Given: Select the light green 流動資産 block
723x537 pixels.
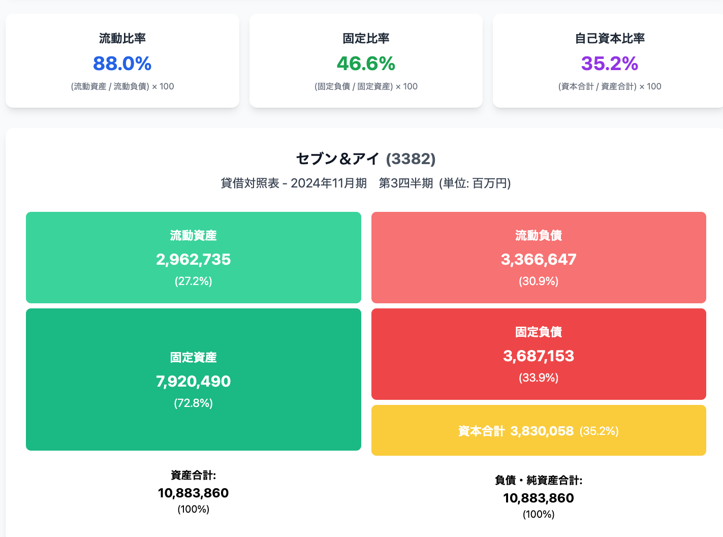Looking at the screenshot, I should (x=193, y=258).
